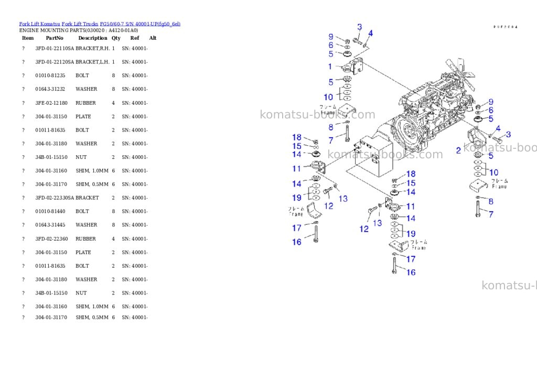The width and height of the screenshot is (537, 380).
Task: Click RUBBER description in 3FE-02-12180 row
Action: pos(85,103)
